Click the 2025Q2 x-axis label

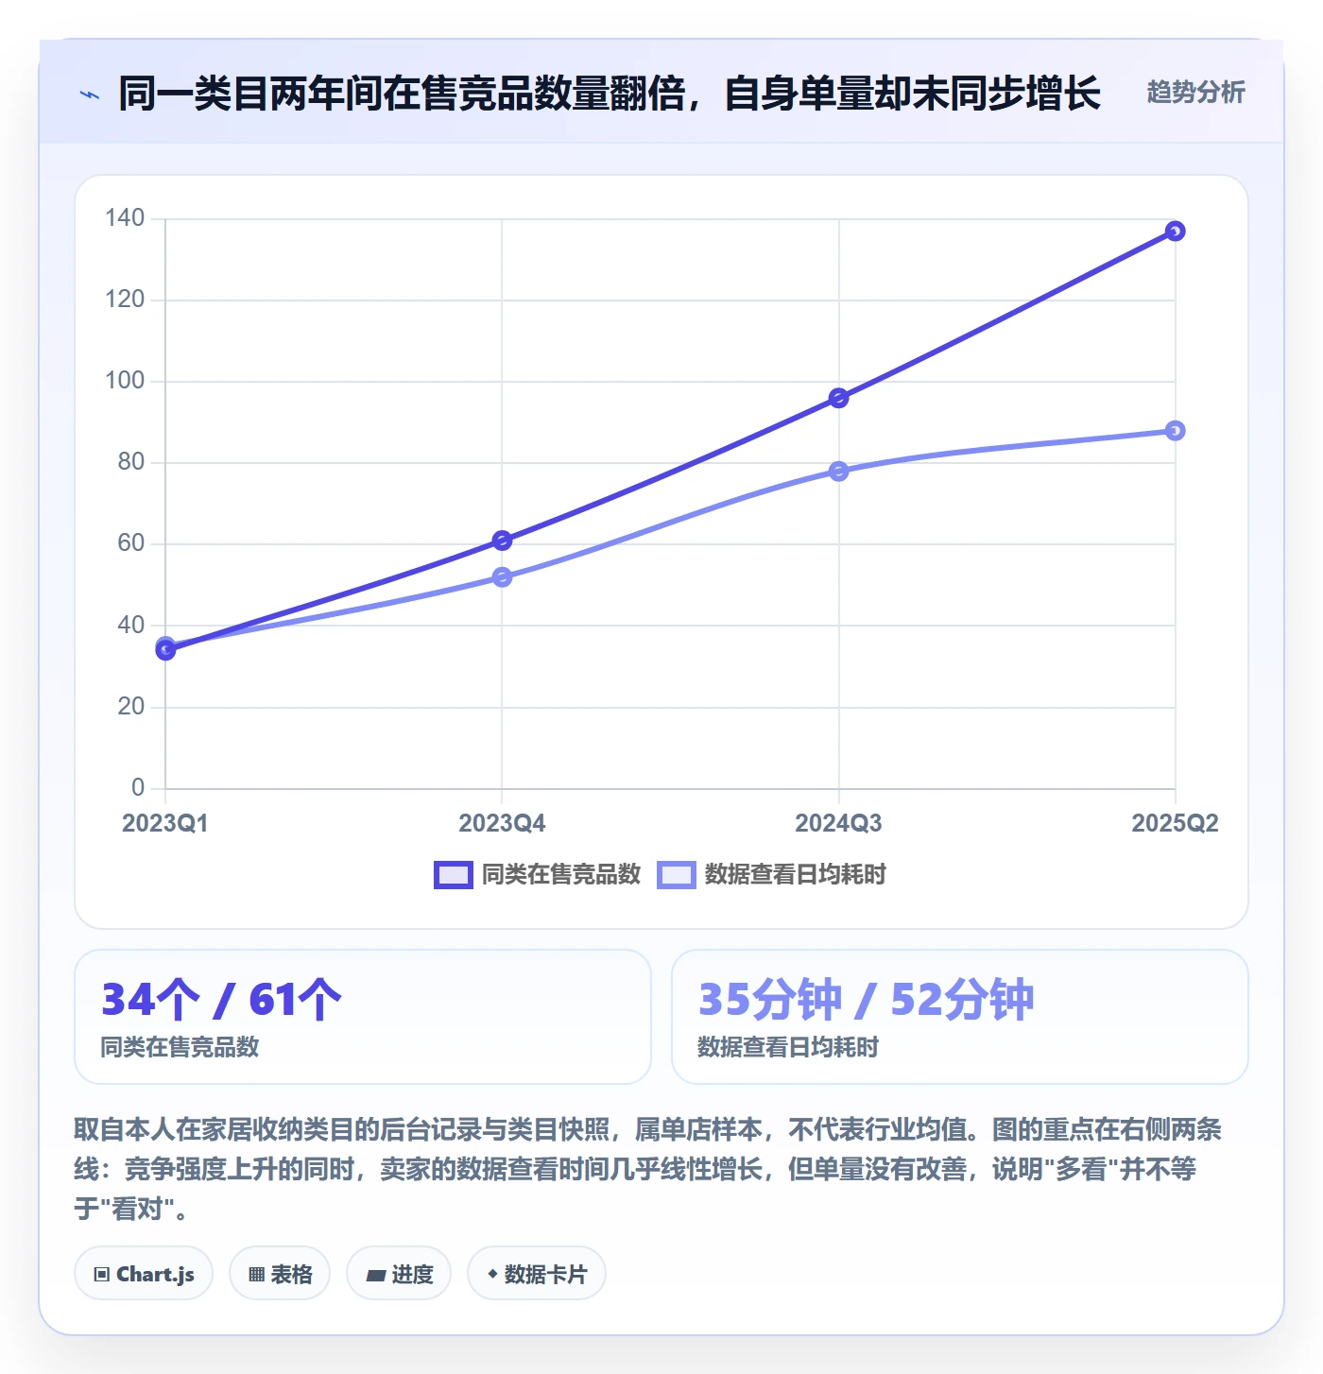(x=1175, y=823)
